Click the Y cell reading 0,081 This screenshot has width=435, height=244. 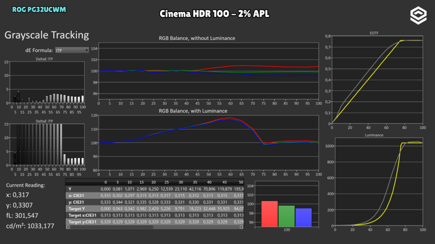[117, 189]
